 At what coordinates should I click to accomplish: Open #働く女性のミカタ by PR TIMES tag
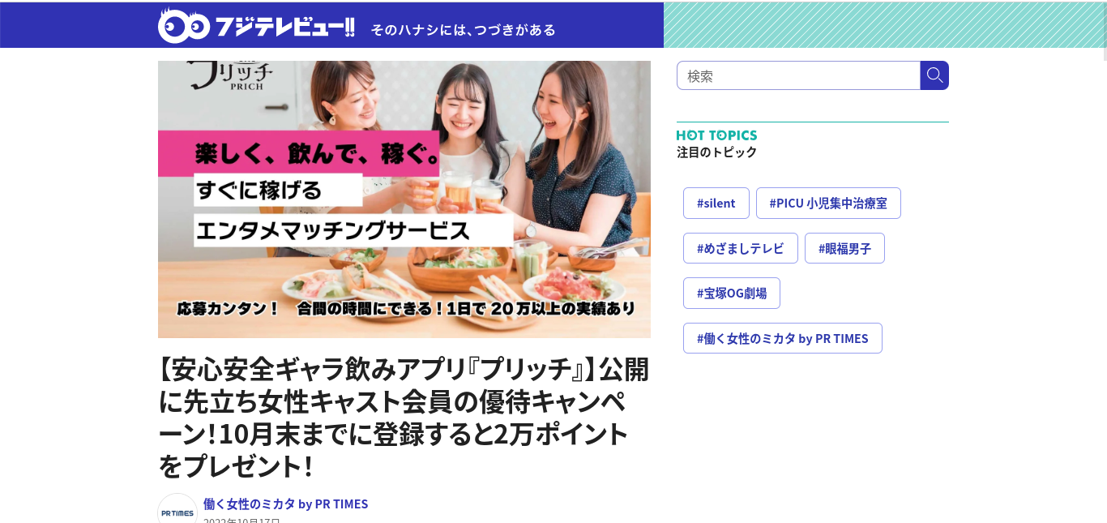[x=783, y=338]
